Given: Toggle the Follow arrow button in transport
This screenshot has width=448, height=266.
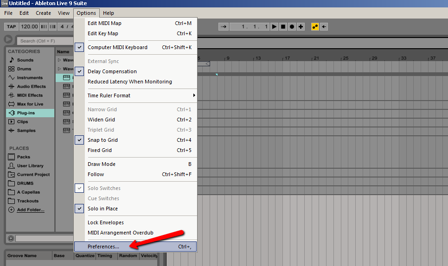Looking at the screenshot, I should click(x=224, y=26).
